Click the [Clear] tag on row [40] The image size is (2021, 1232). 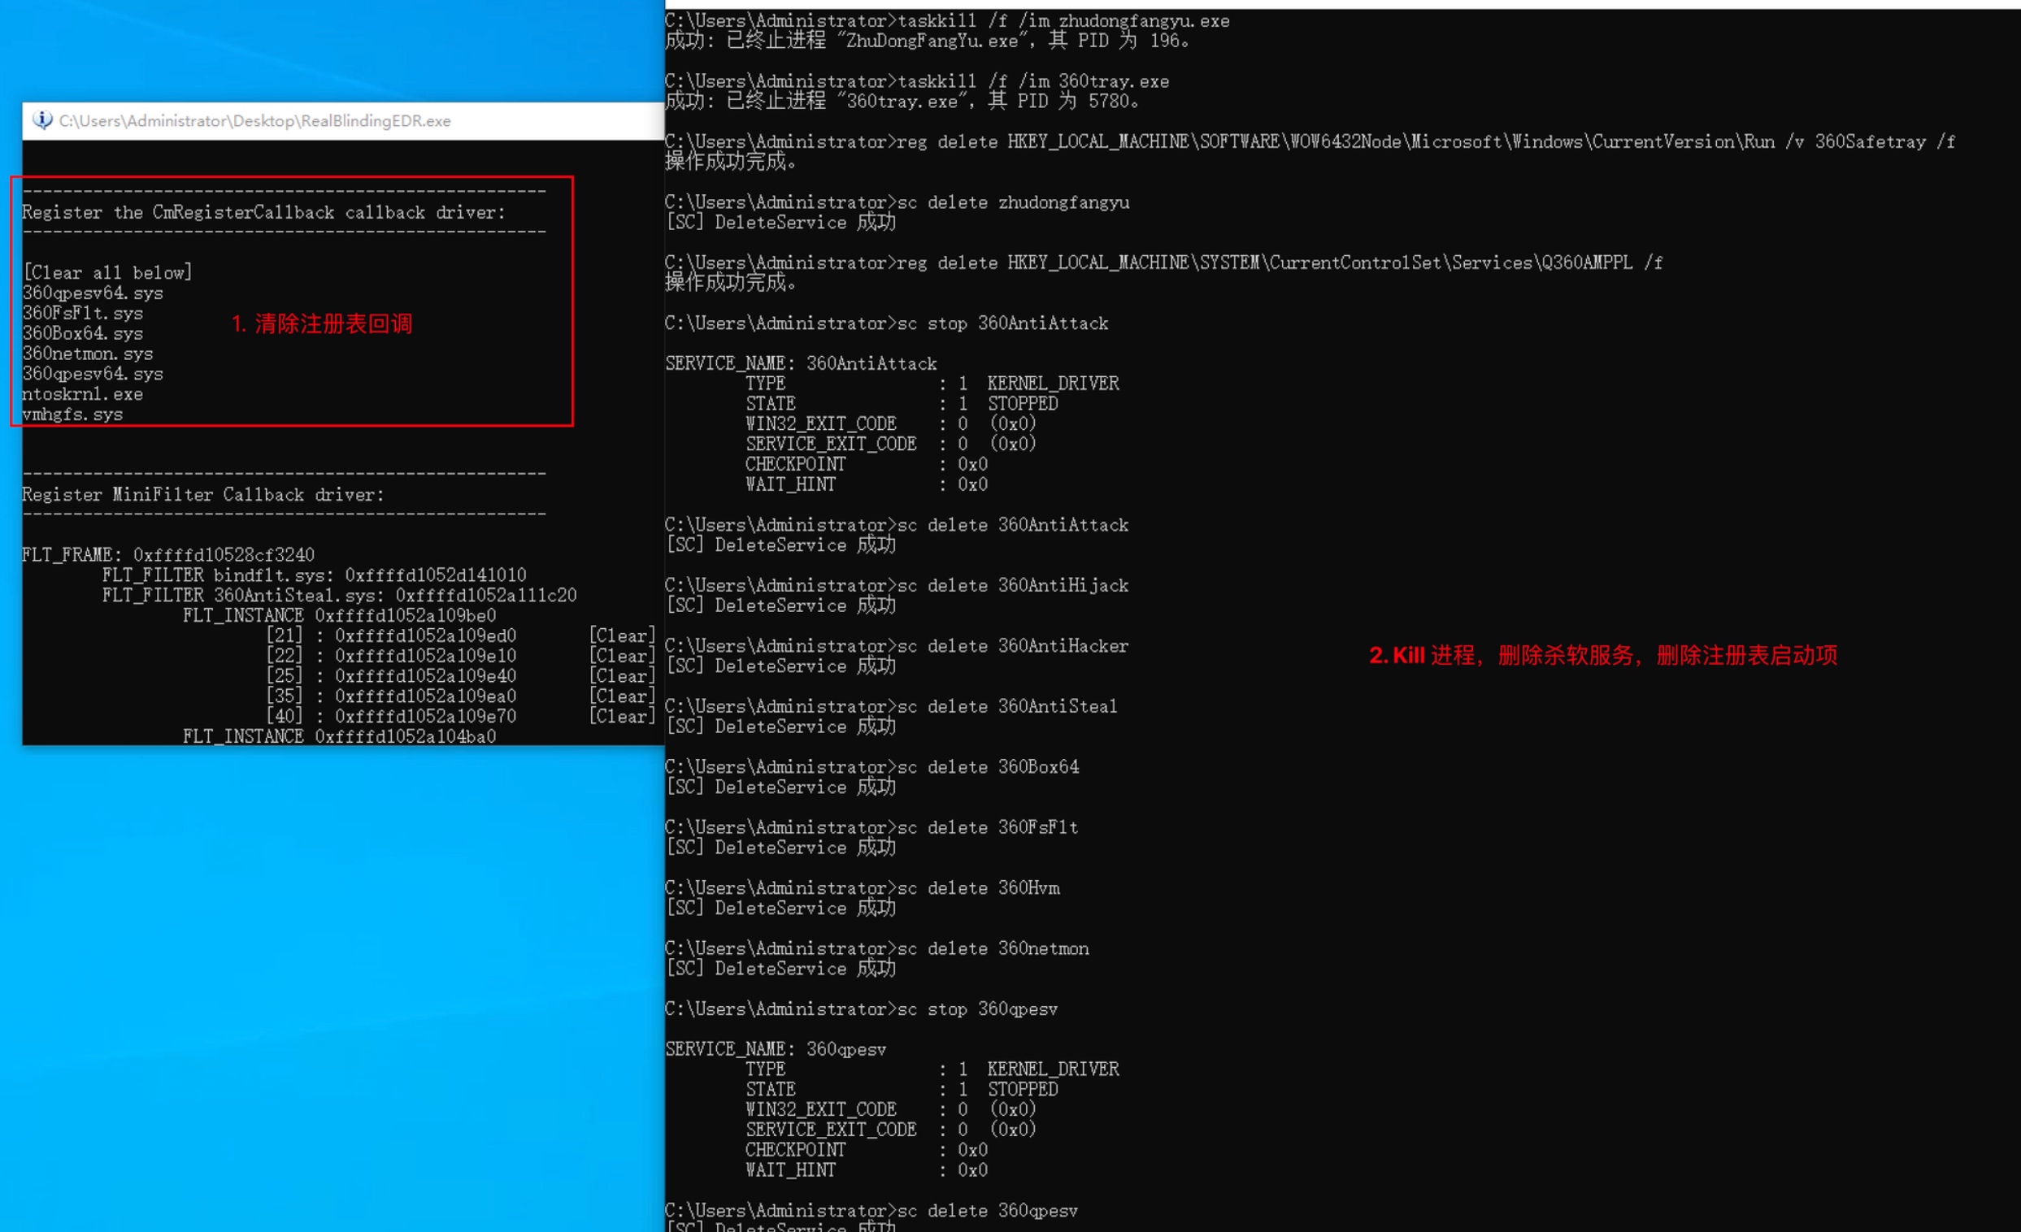click(622, 717)
